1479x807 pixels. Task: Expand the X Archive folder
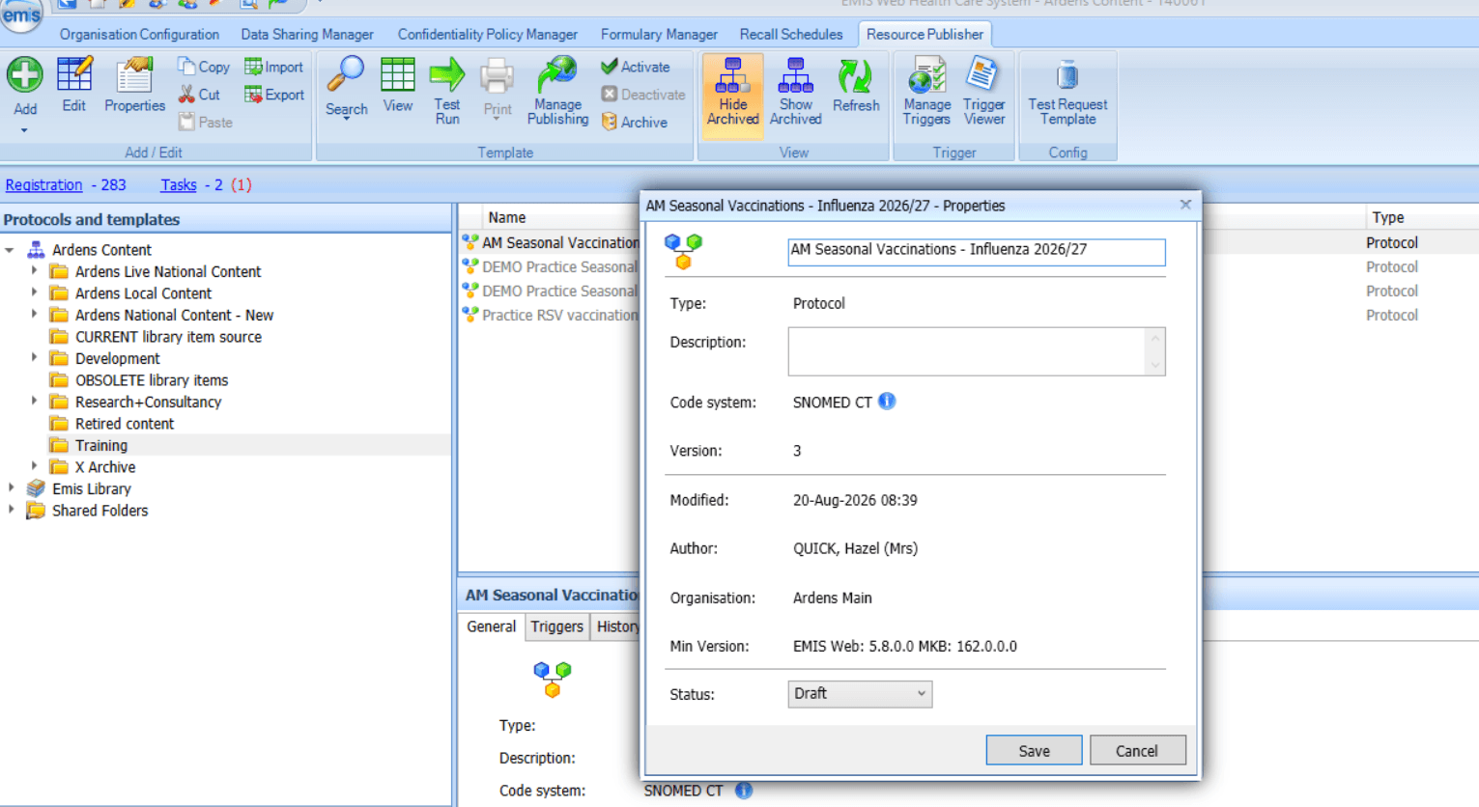(x=34, y=466)
